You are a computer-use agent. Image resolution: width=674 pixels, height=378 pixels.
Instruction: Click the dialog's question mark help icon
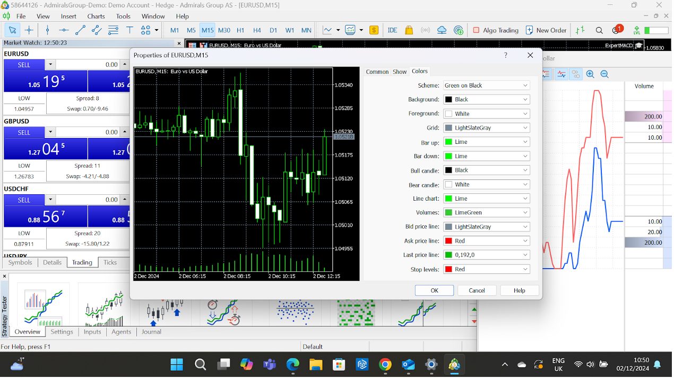tap(505, 55)
